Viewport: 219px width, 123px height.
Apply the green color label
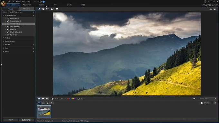71,99
